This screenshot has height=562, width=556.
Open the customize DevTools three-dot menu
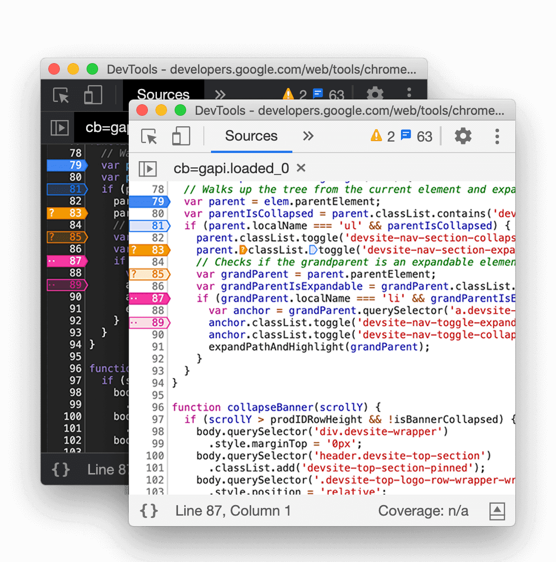click(x=497, y=136)
